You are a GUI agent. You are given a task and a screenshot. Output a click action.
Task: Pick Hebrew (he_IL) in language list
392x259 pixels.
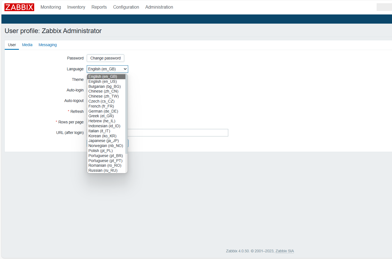(x=106, y=121)
